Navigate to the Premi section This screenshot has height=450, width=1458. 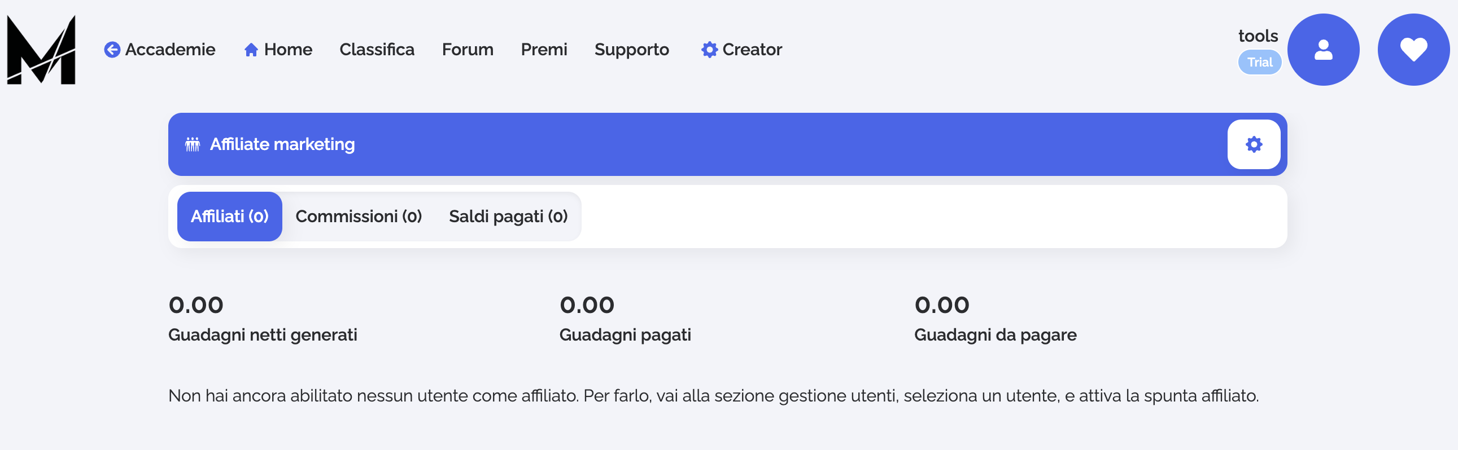543,50
